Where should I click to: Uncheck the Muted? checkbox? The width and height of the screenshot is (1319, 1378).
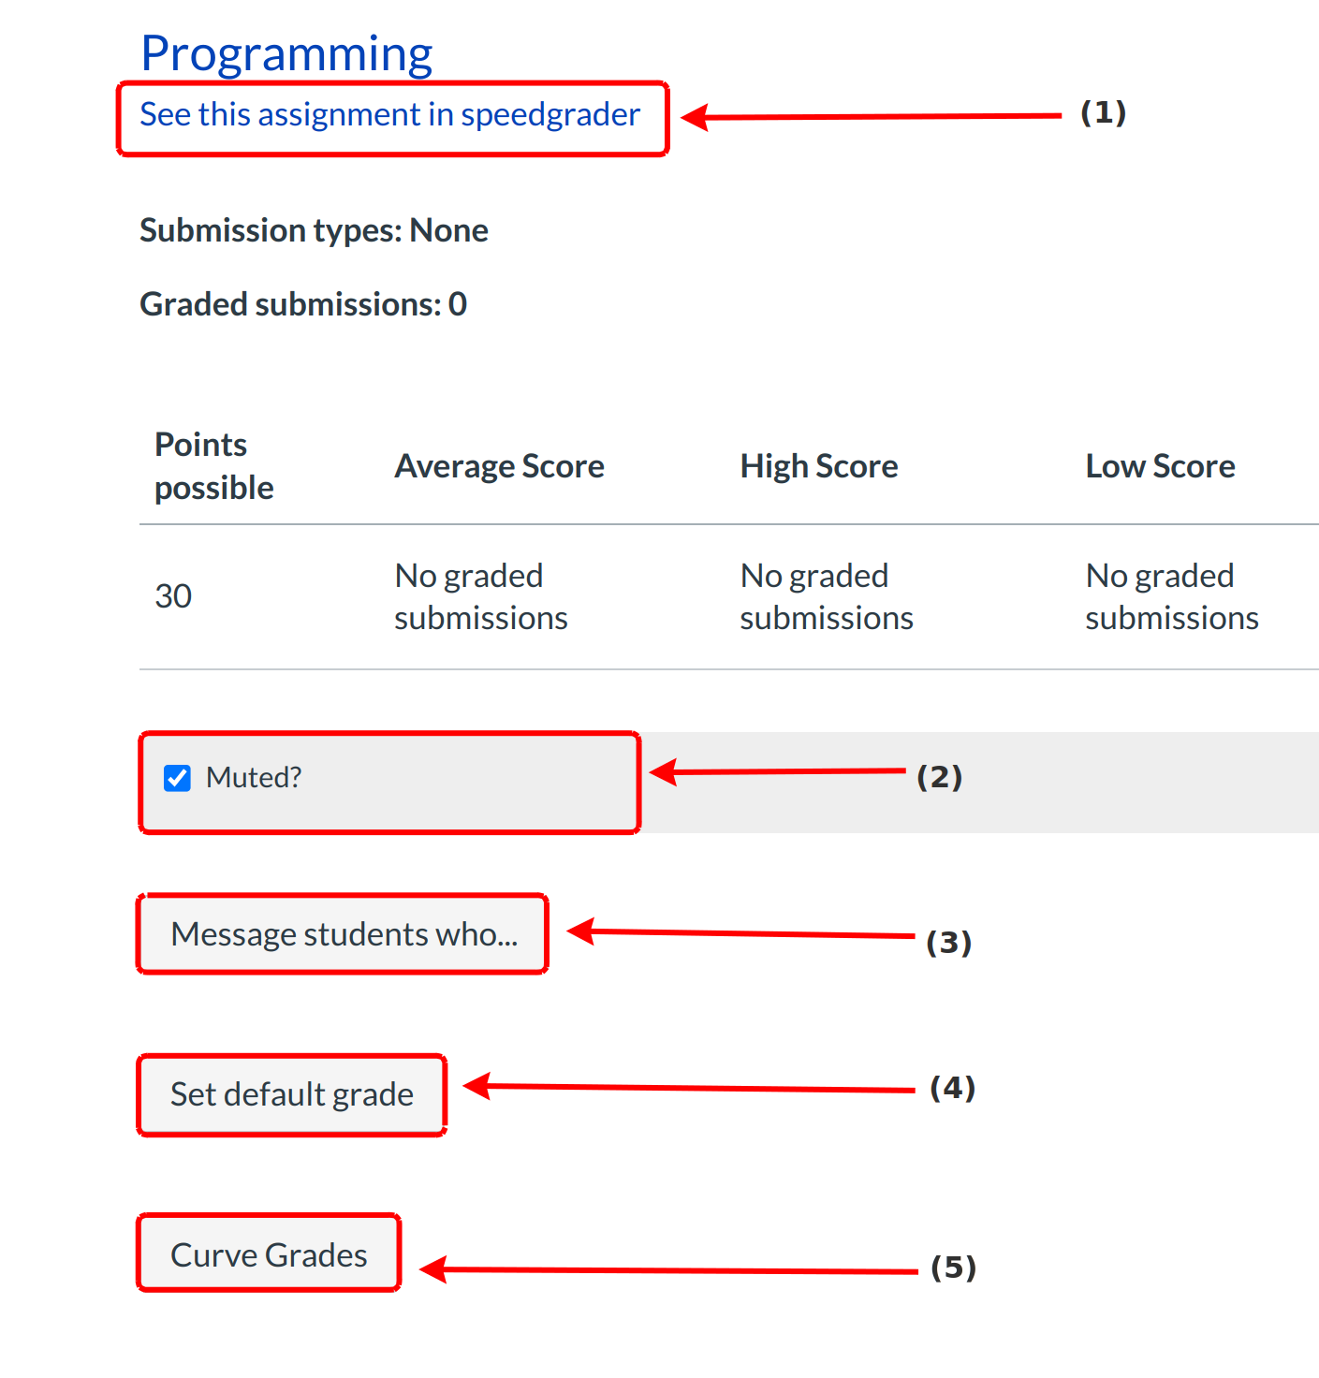pyautogui.click(x=177, y=778)
